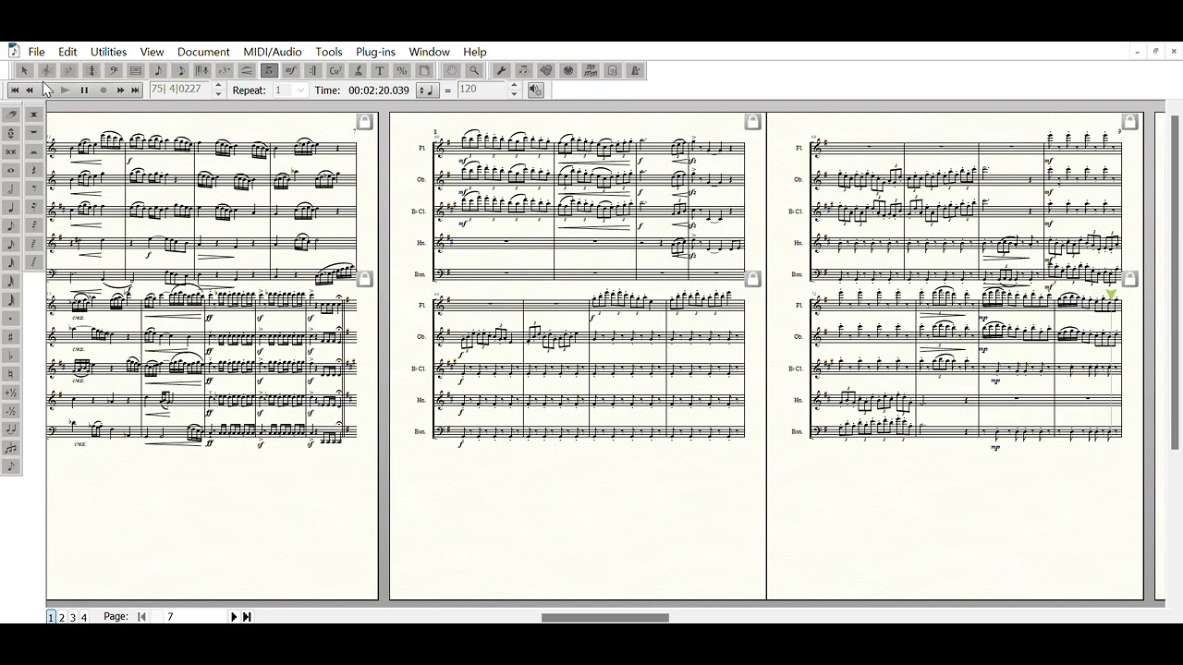Lower pitch with the minus half step icon
Screen dimensions: 1183x665
(11, 410)
